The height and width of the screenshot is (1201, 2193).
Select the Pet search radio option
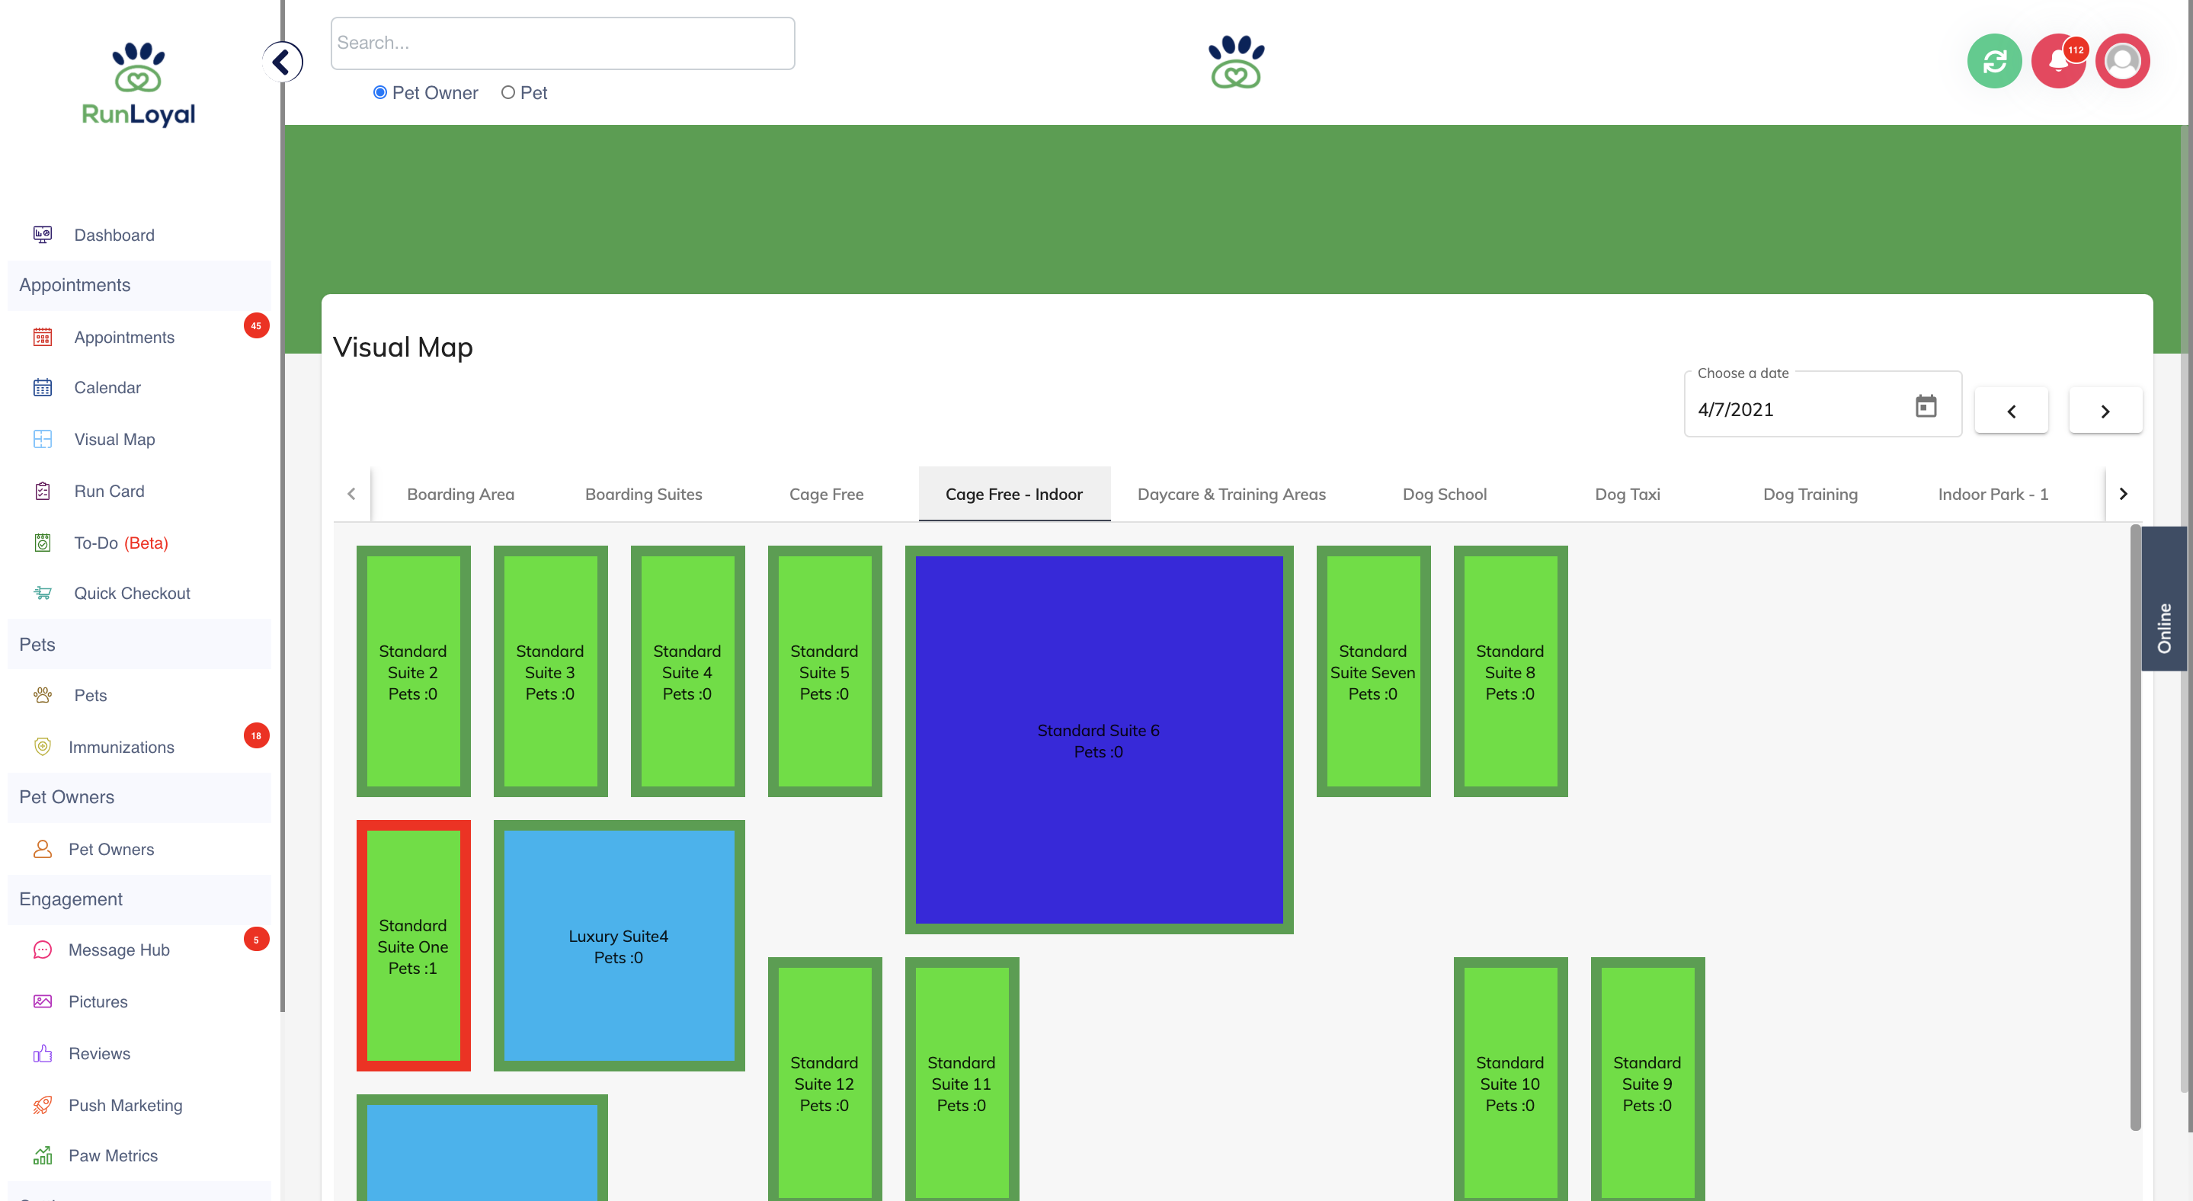pyautogui.click(x=508, y=93)
